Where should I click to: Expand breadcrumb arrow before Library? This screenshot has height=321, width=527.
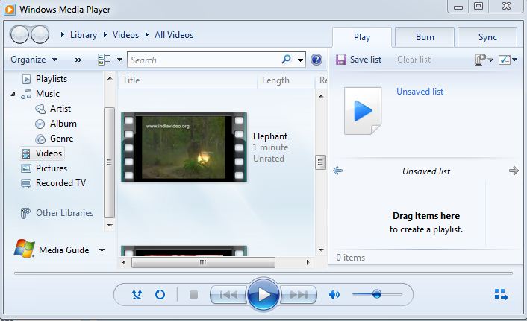(62, 34)
